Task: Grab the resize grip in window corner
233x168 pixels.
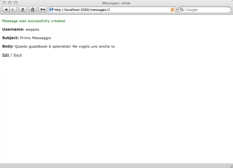Action: click(x=231, y=166)
